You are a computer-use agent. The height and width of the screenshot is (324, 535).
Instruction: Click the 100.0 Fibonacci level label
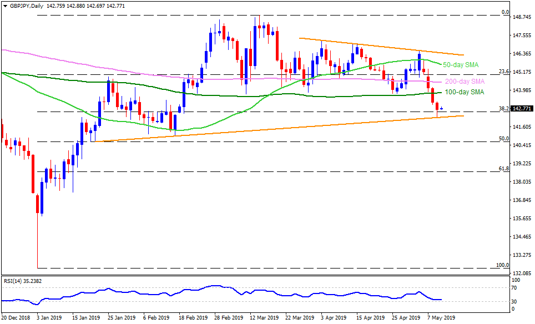coord(503,265)
